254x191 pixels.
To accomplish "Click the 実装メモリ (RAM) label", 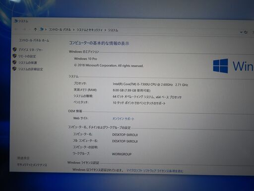I will tap(85, 90).
